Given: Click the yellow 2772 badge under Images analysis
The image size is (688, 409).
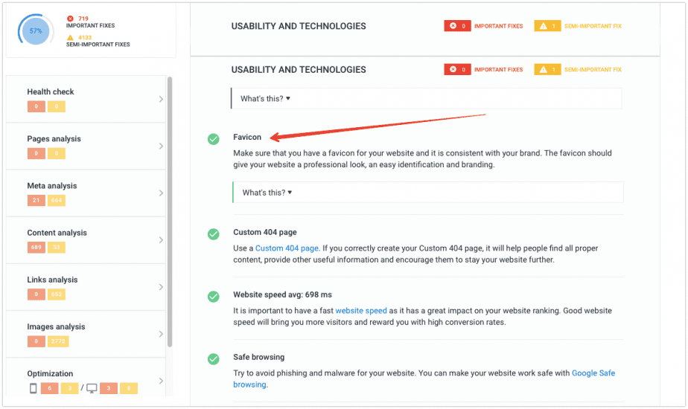Looking at the screenshot, I should tap(58, 341).
